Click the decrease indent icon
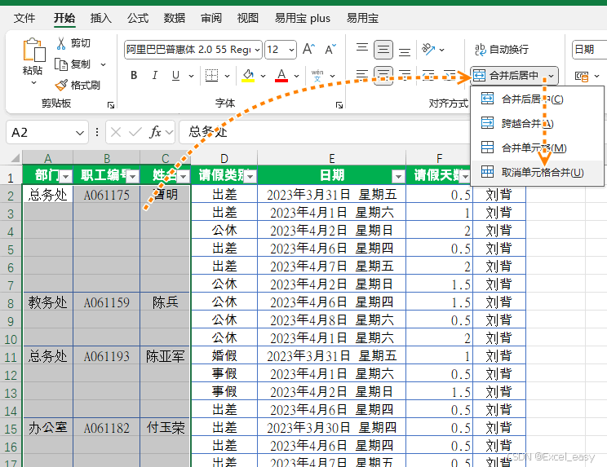Screen dimensions: 607x467 [x=428, y=75]
